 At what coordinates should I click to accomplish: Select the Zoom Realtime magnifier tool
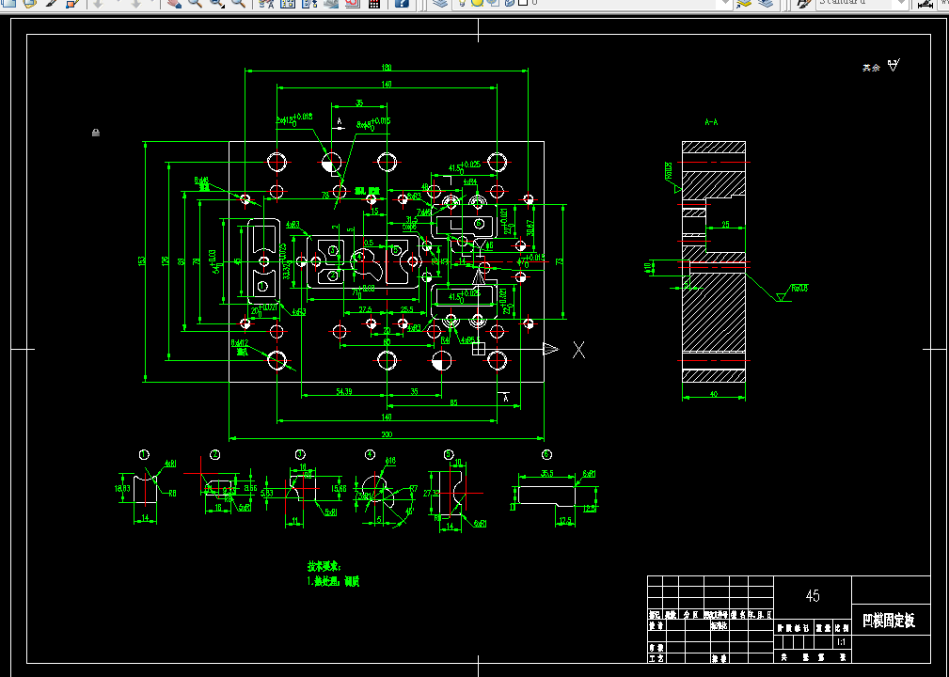[x=195, y=3]
